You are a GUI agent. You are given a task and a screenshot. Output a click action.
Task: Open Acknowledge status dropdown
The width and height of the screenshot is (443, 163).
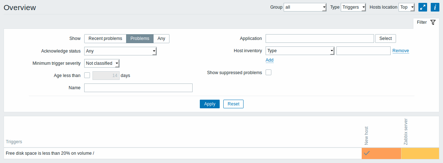click(120, 51)
